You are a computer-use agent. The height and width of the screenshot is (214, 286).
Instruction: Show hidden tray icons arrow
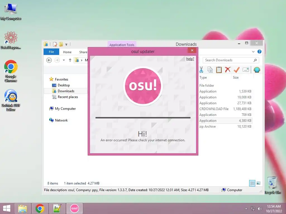pyautogui.click(x=246, y=208)
